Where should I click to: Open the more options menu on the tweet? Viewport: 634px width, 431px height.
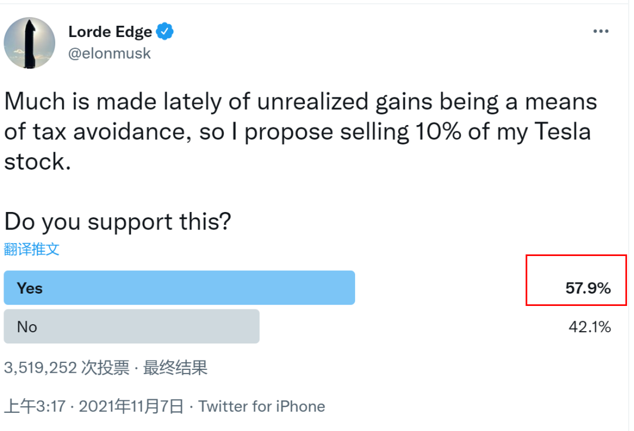pos(601,31)
